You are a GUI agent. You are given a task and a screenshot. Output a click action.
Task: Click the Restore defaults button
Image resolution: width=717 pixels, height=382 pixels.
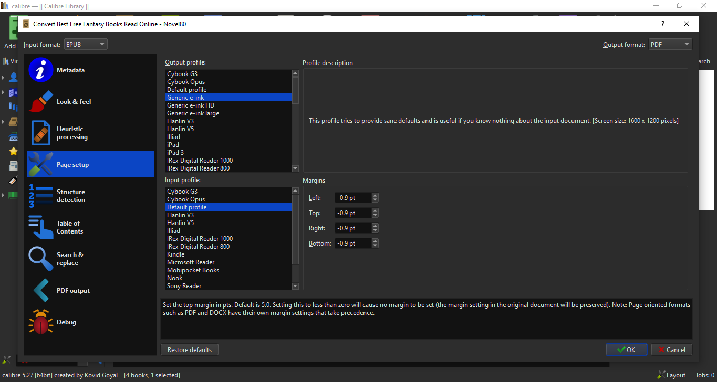[x=190, y=350]
